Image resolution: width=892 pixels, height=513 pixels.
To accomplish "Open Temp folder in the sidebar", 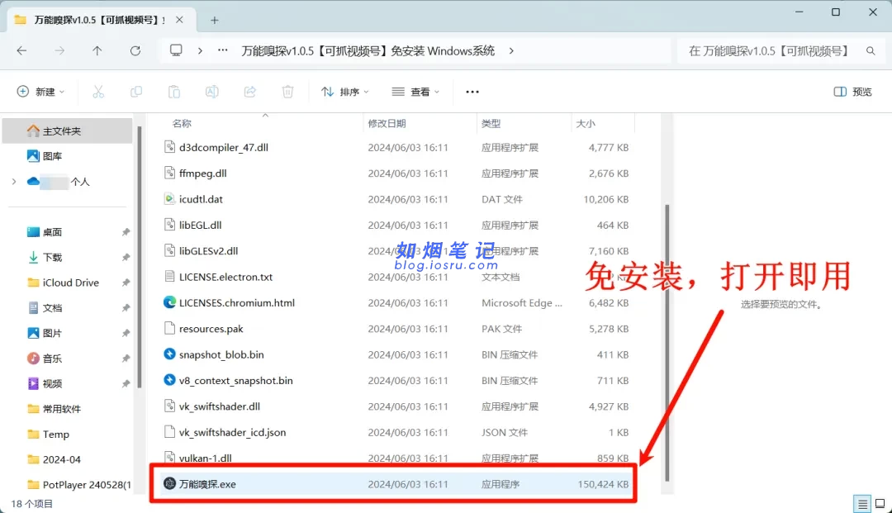I will (x=49, y=434).
